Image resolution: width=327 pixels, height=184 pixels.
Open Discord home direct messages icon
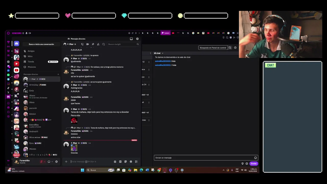[17, 44]
